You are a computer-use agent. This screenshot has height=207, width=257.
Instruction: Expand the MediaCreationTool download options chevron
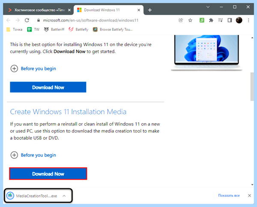pyautogui.click(x=64, y=196)
